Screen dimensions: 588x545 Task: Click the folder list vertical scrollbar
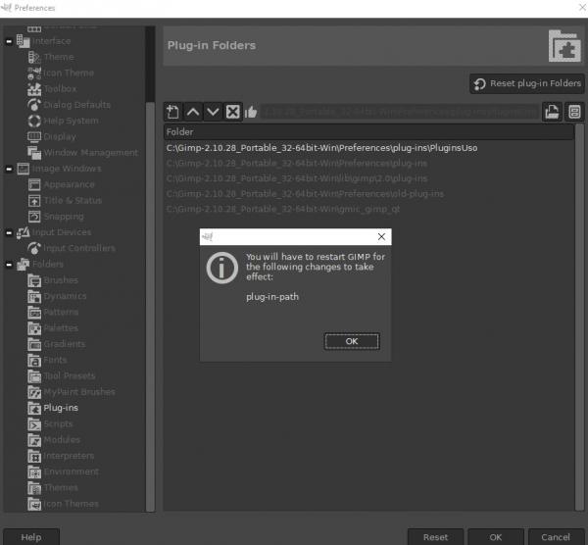coord(579,317)
